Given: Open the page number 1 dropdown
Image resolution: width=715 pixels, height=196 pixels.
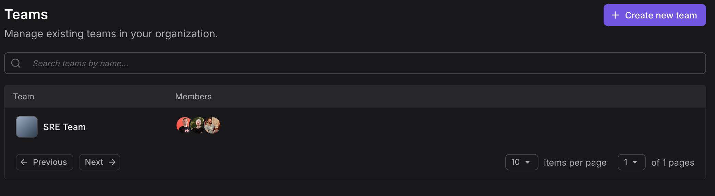Looking at the screenshot, I should click(x=631, y=162).
